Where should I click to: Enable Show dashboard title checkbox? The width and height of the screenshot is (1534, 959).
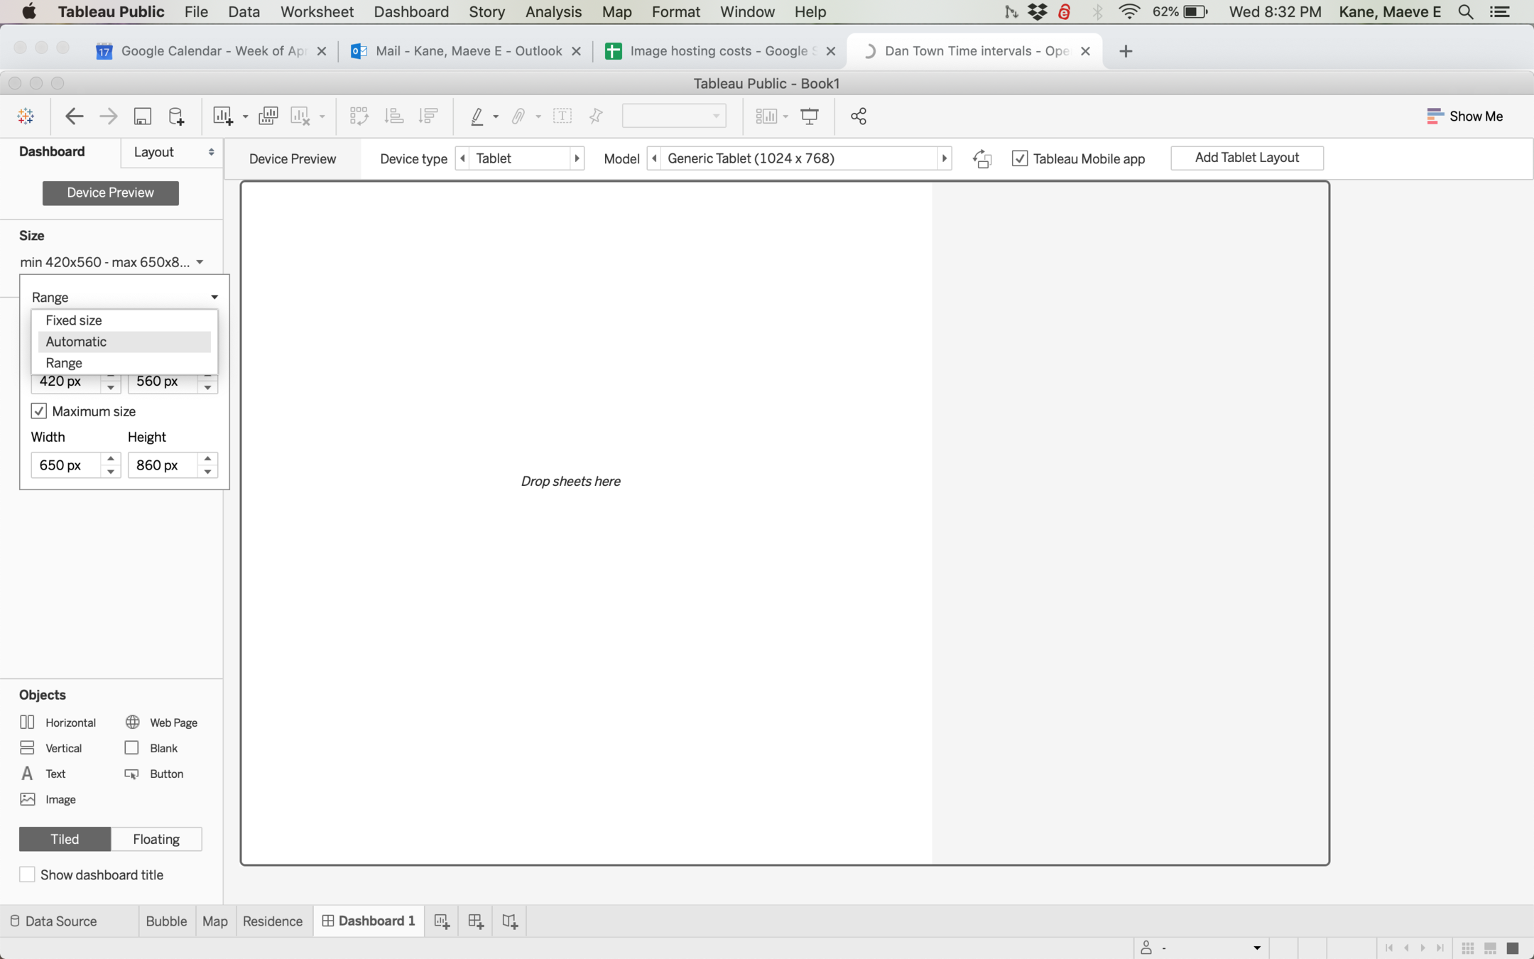pyautogui.click(x=27, y=874)
